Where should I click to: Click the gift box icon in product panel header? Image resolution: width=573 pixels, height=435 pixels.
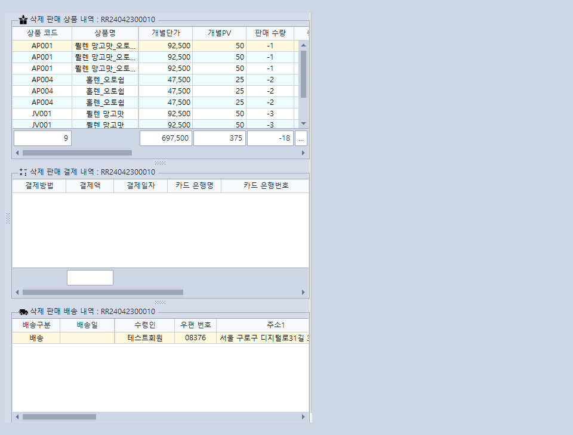(23, 20)
